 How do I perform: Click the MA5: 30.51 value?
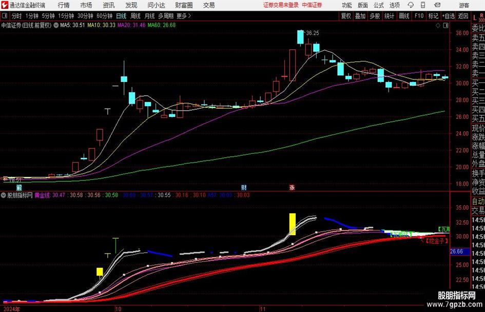pos(72,25)
